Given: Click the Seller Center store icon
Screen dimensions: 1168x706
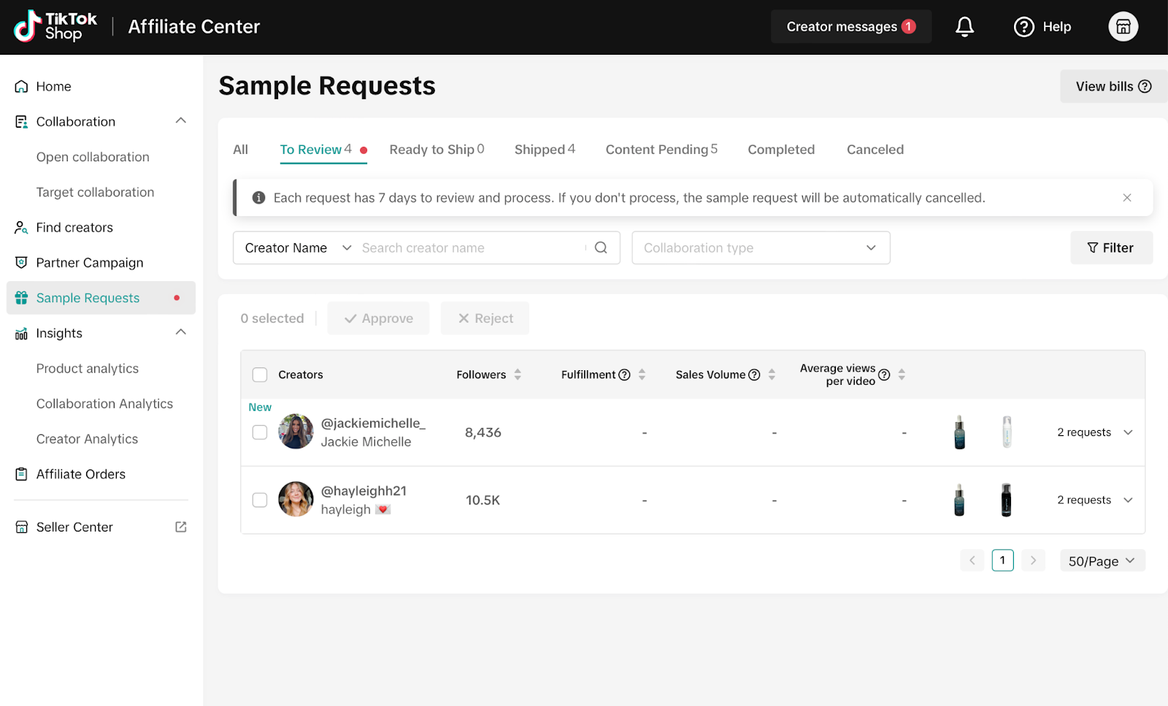Looking at the screenshot, I should click(21, 527).
